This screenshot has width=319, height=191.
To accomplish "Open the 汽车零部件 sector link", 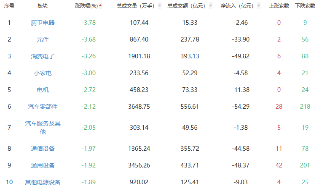I will (43, 107).
